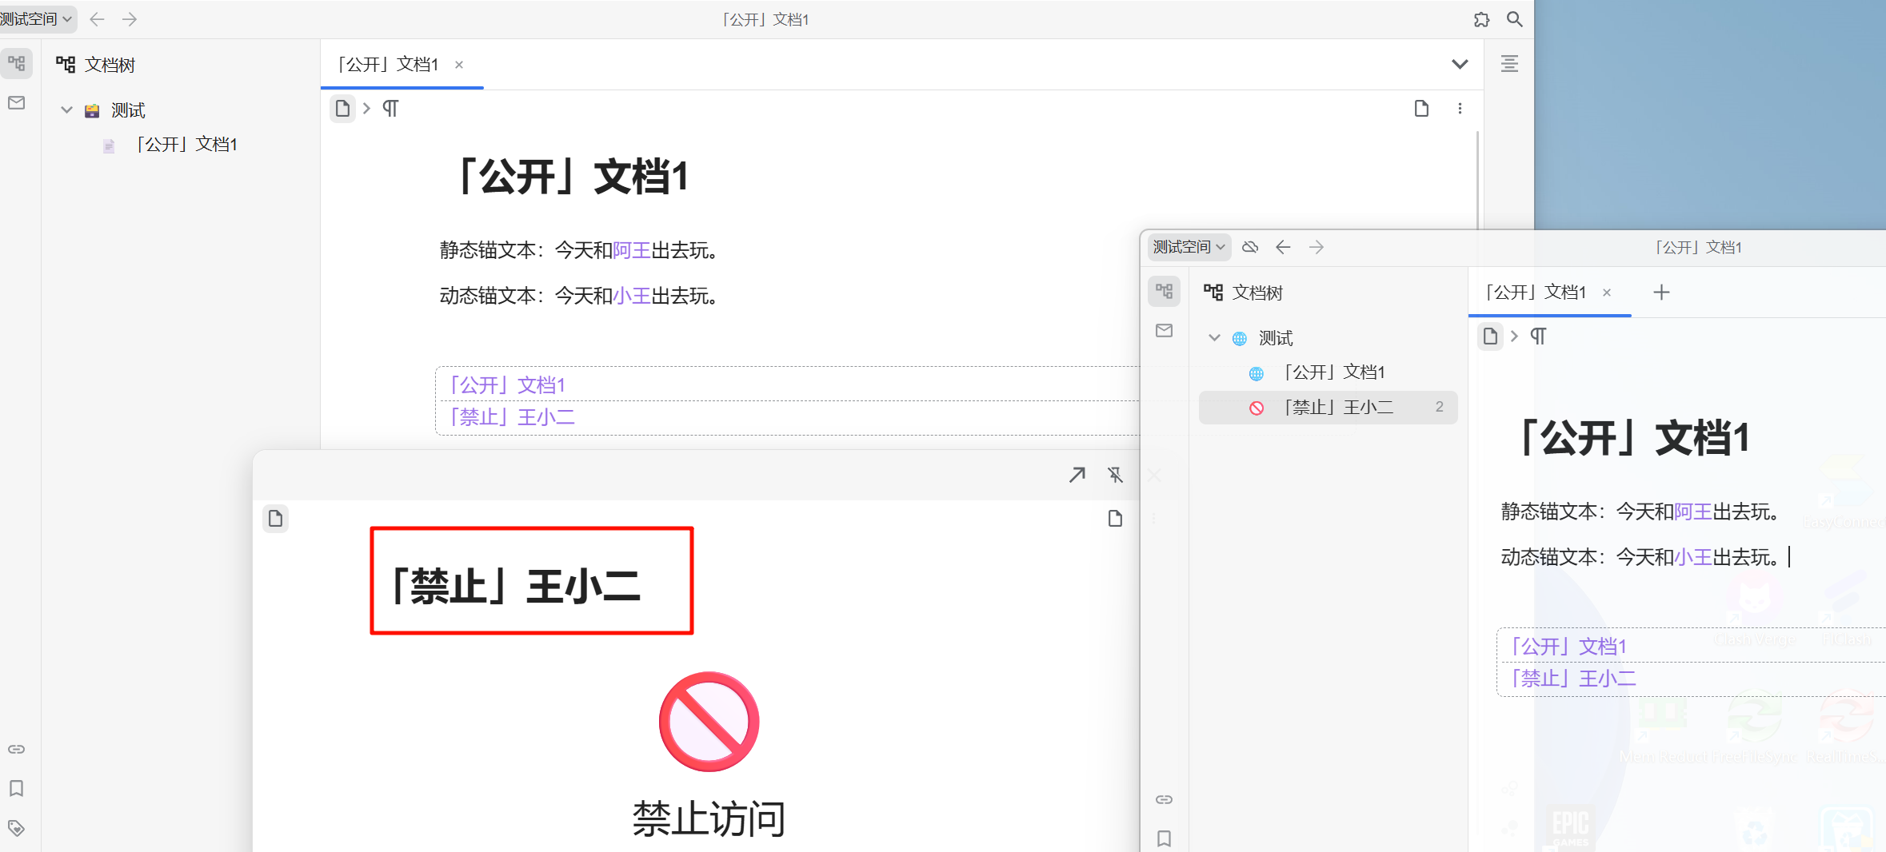Click the popover's right document icon
Viewport: 1886px width, 852px height.
(x=1115, y=519)
